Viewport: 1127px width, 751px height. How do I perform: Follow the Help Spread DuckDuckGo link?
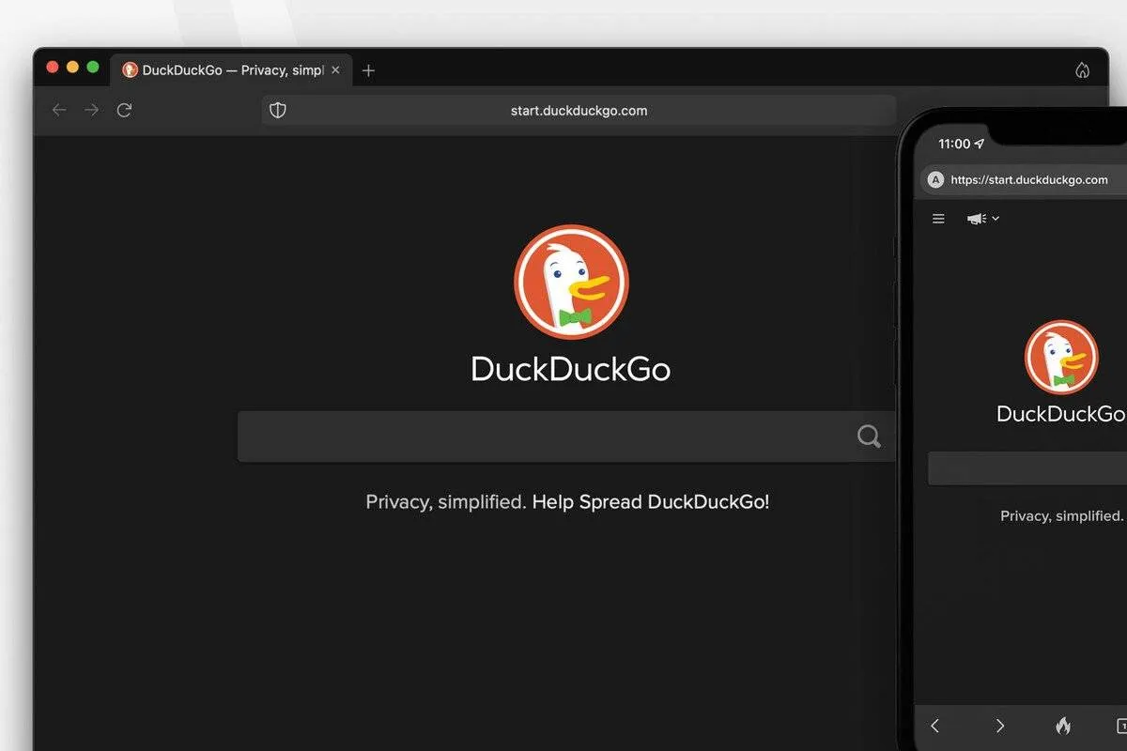click(650, 501)
